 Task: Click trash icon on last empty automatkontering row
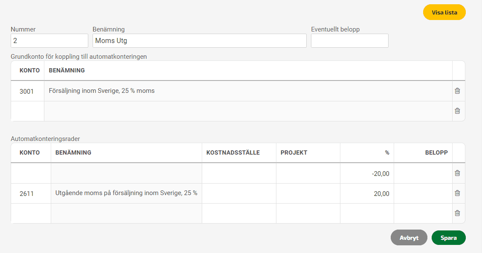(x=457, y=213)
